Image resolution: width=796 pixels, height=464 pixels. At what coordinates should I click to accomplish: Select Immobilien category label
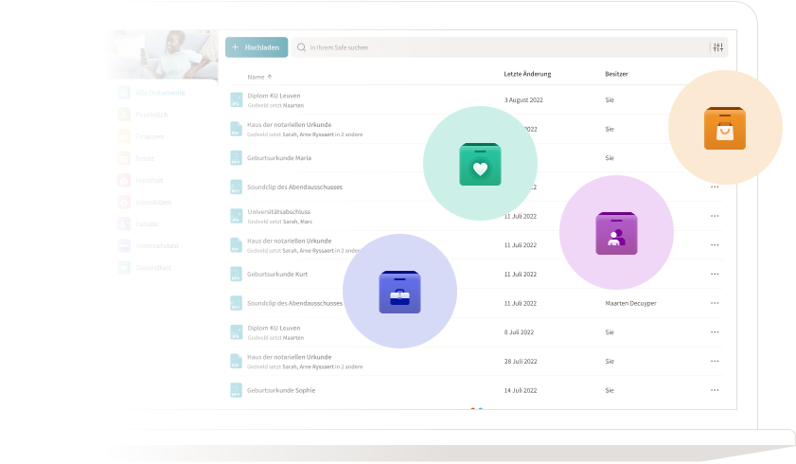(x=153, y=202)
